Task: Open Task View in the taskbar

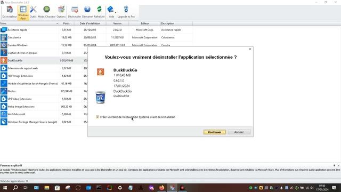Action: 26,188
